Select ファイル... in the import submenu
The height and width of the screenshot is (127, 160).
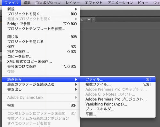(118, 79)
